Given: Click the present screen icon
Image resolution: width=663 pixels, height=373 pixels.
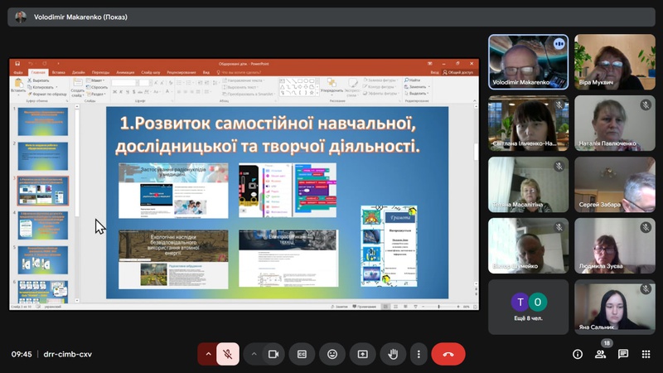Looking at the screenshot, I should [x=362, y=354].
